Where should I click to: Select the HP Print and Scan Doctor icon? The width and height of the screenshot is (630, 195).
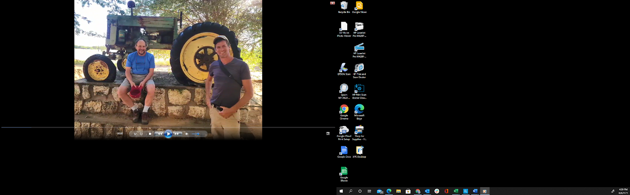(x=359, y=71)
